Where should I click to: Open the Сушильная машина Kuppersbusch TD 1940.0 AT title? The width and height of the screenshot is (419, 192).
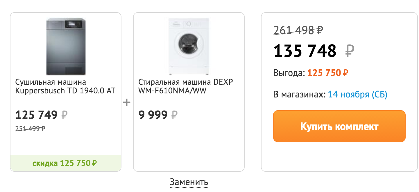pos(65,86)
